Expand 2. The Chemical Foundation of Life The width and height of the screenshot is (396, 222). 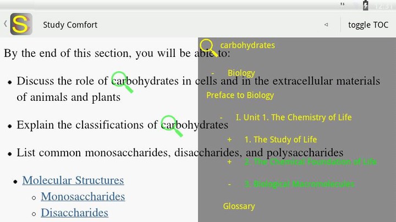[x=229, y=162]
